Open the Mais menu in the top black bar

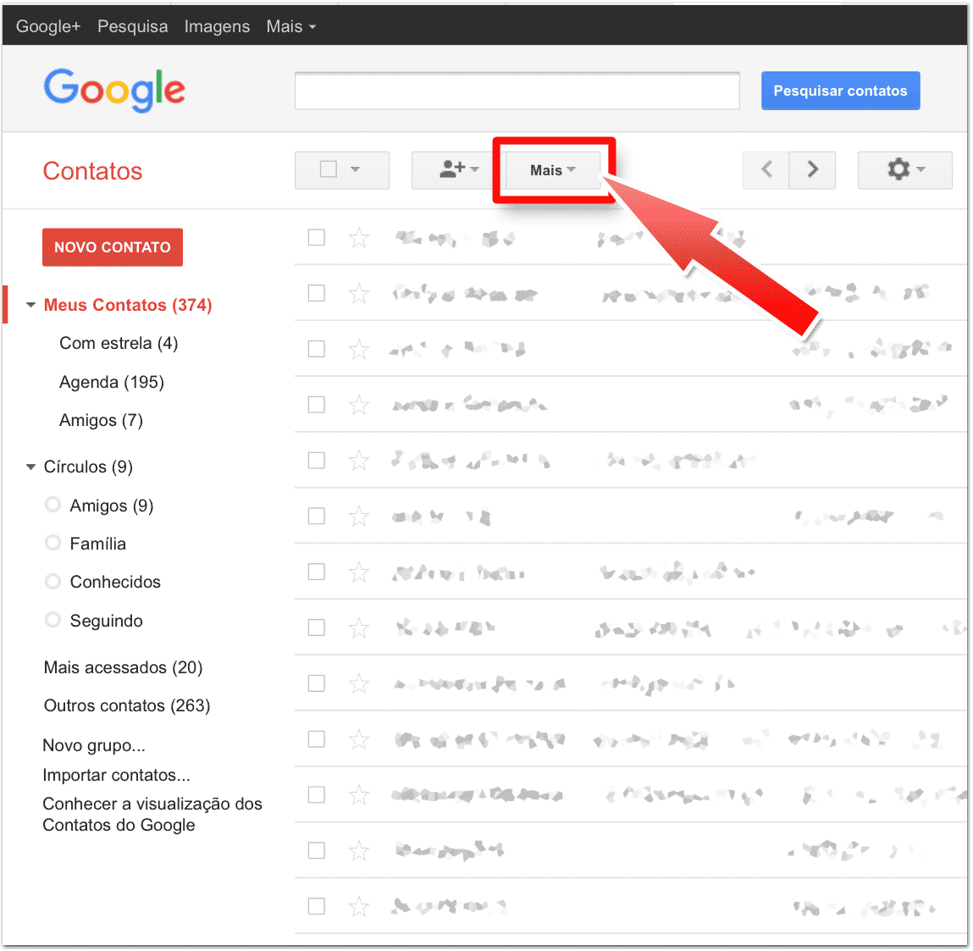291,26
